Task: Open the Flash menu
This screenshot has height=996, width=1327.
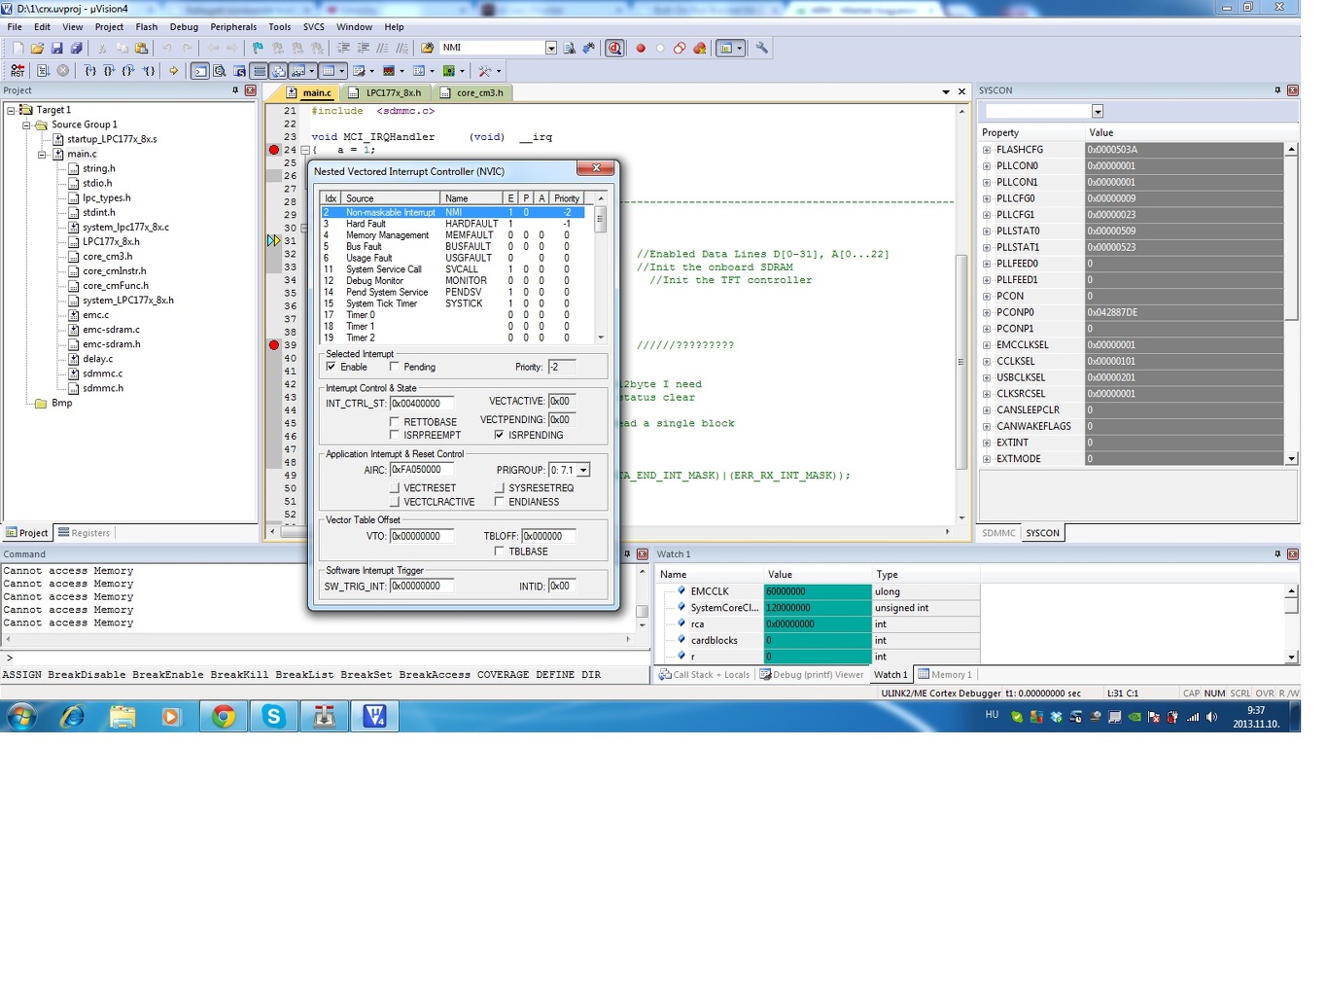Action: 147,27
